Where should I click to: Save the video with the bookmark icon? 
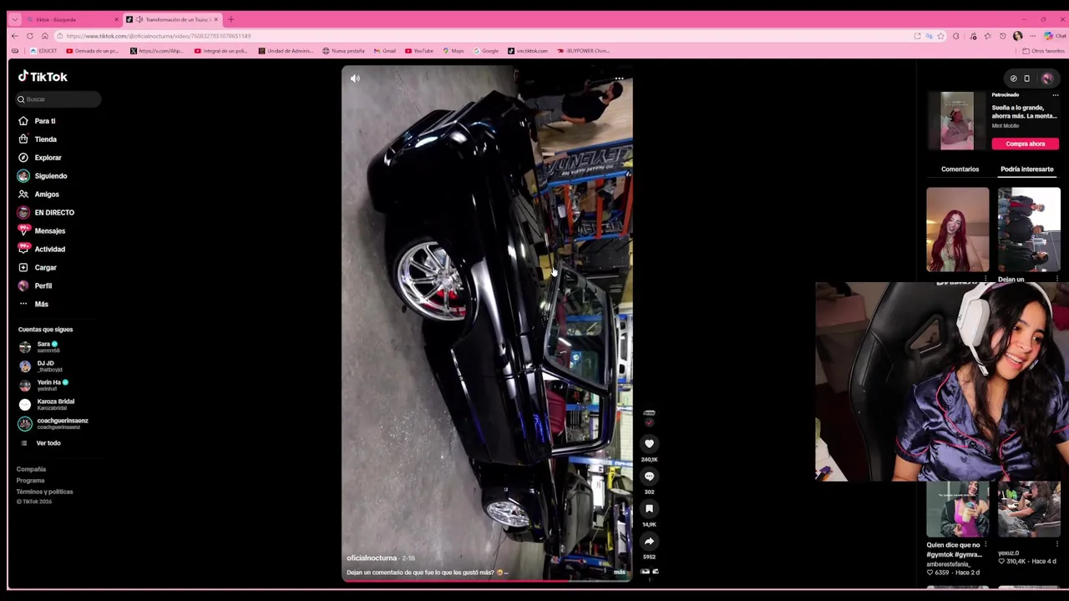pos(649,508)
